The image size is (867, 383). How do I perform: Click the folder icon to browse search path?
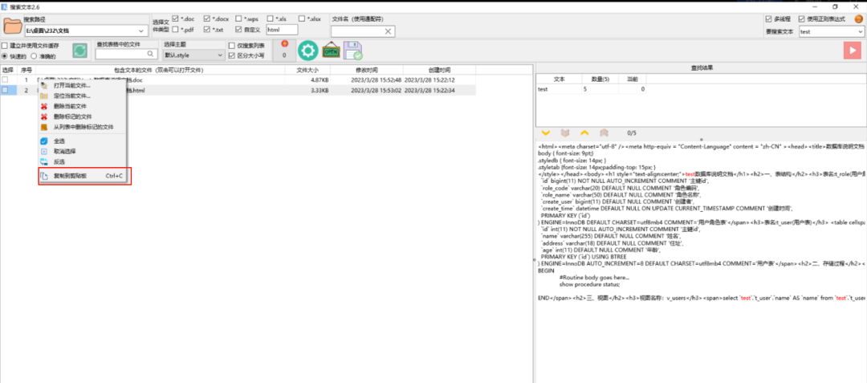pos(12,26)
